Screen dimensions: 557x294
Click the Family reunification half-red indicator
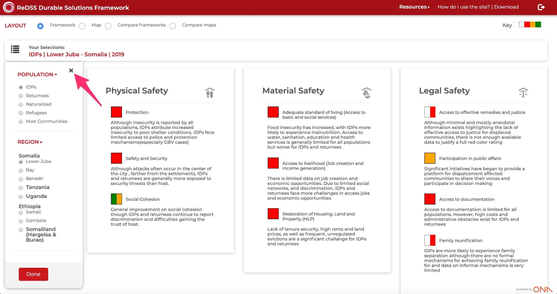pos(430,240)
